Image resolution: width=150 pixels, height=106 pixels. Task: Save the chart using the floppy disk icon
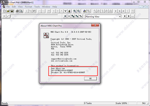coord(12,11)
